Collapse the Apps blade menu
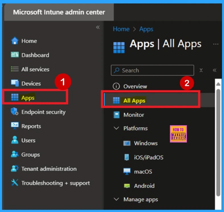Screen dimensions: 224x212 [215, 70]
